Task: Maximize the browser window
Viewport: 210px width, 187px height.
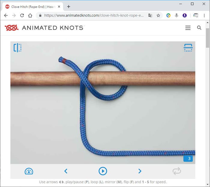Action: [x=192, y=4]
